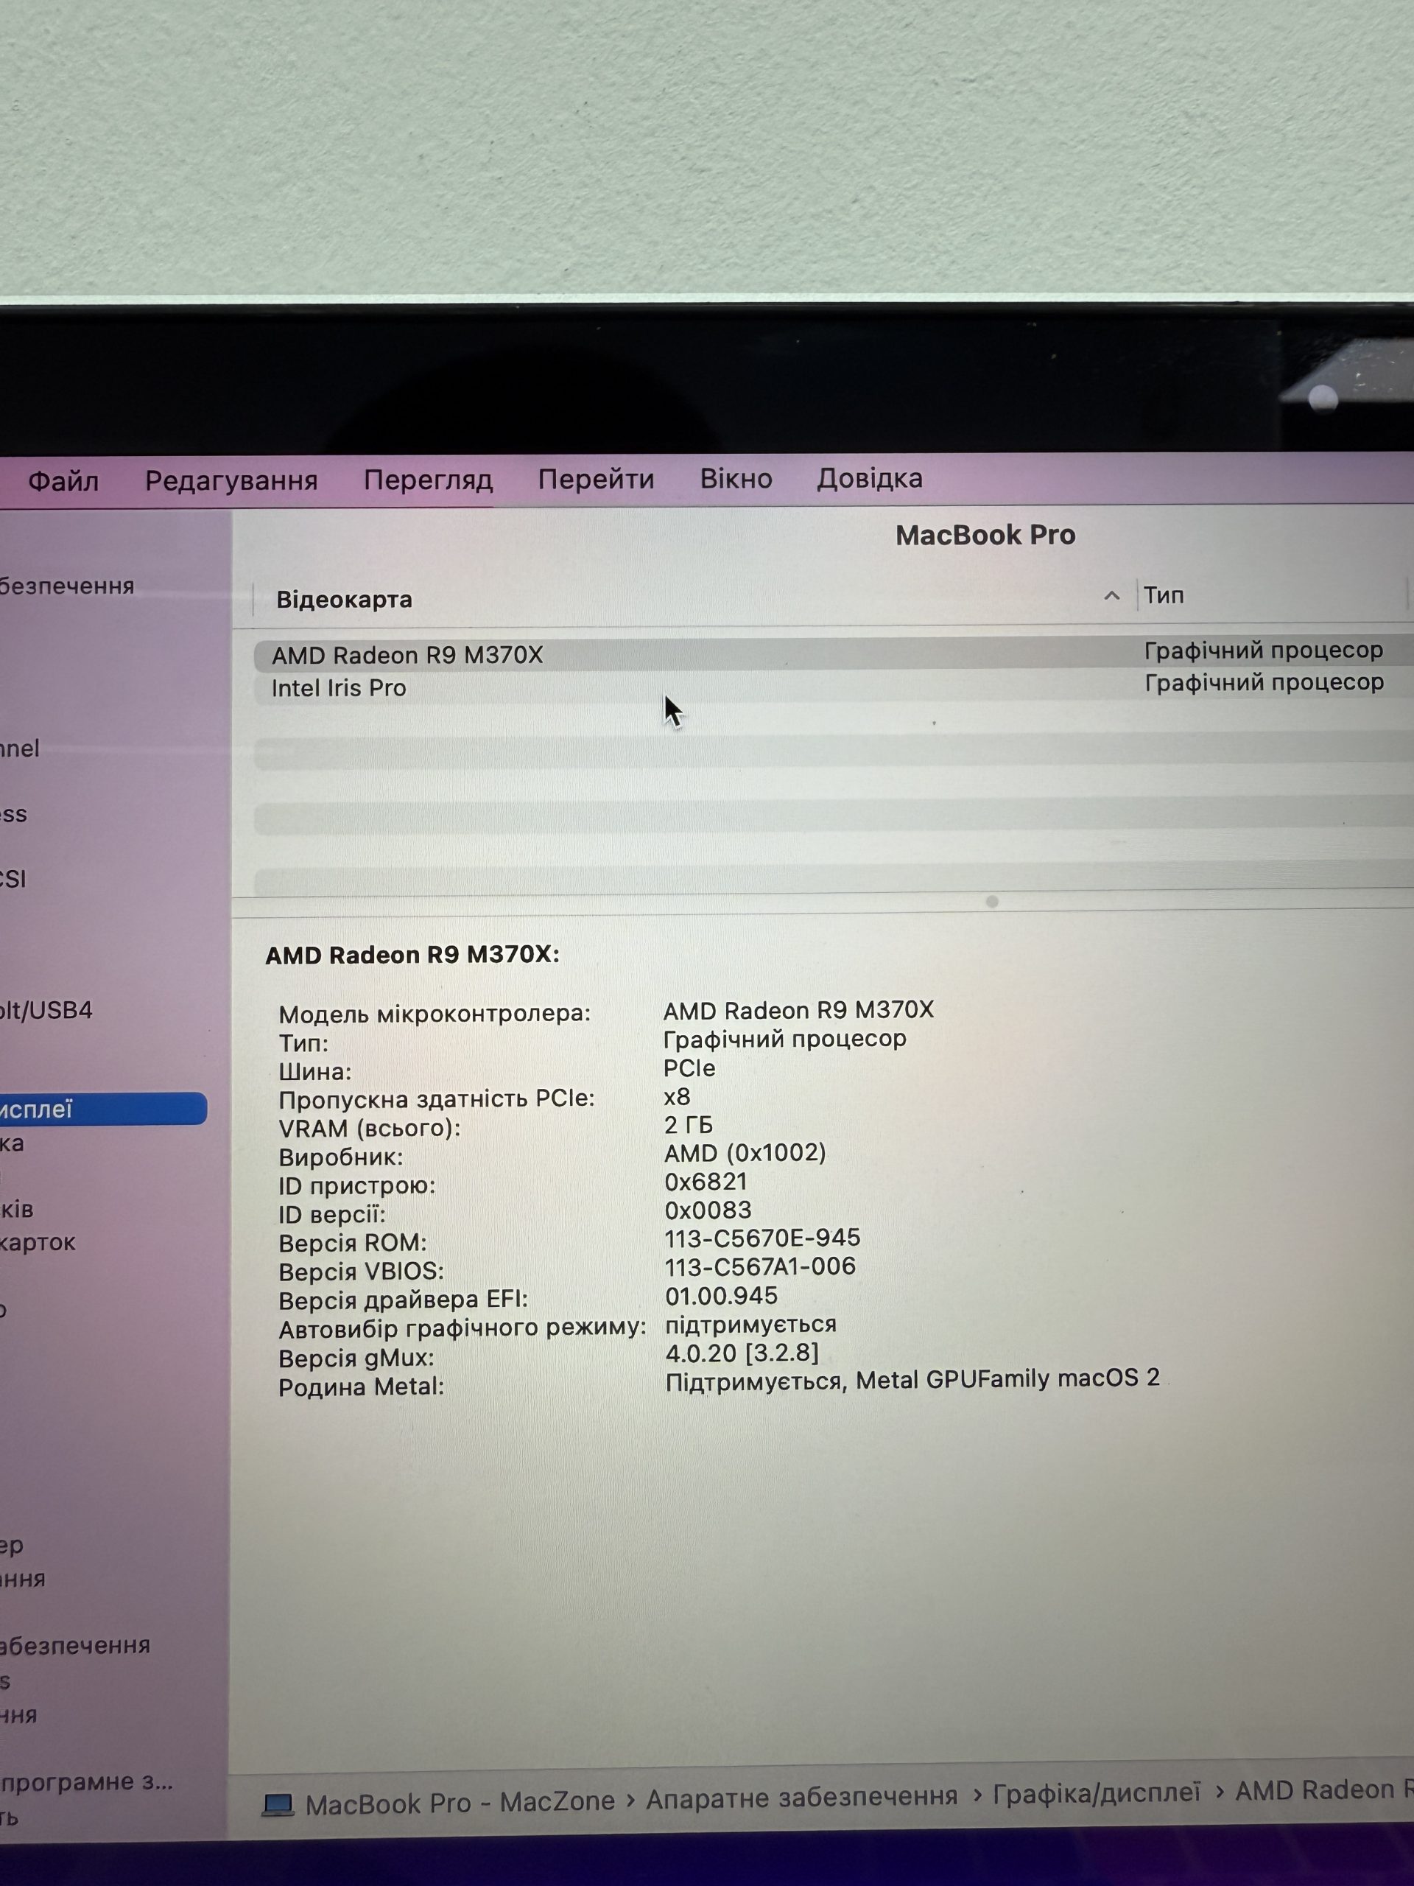
Task: Click the Автовибір графічного режиму label
Action: click(x=462, y=1328)
